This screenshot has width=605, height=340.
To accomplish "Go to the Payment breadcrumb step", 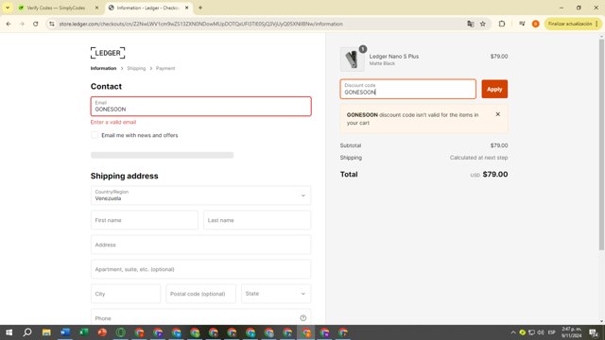I will (165, 68).
